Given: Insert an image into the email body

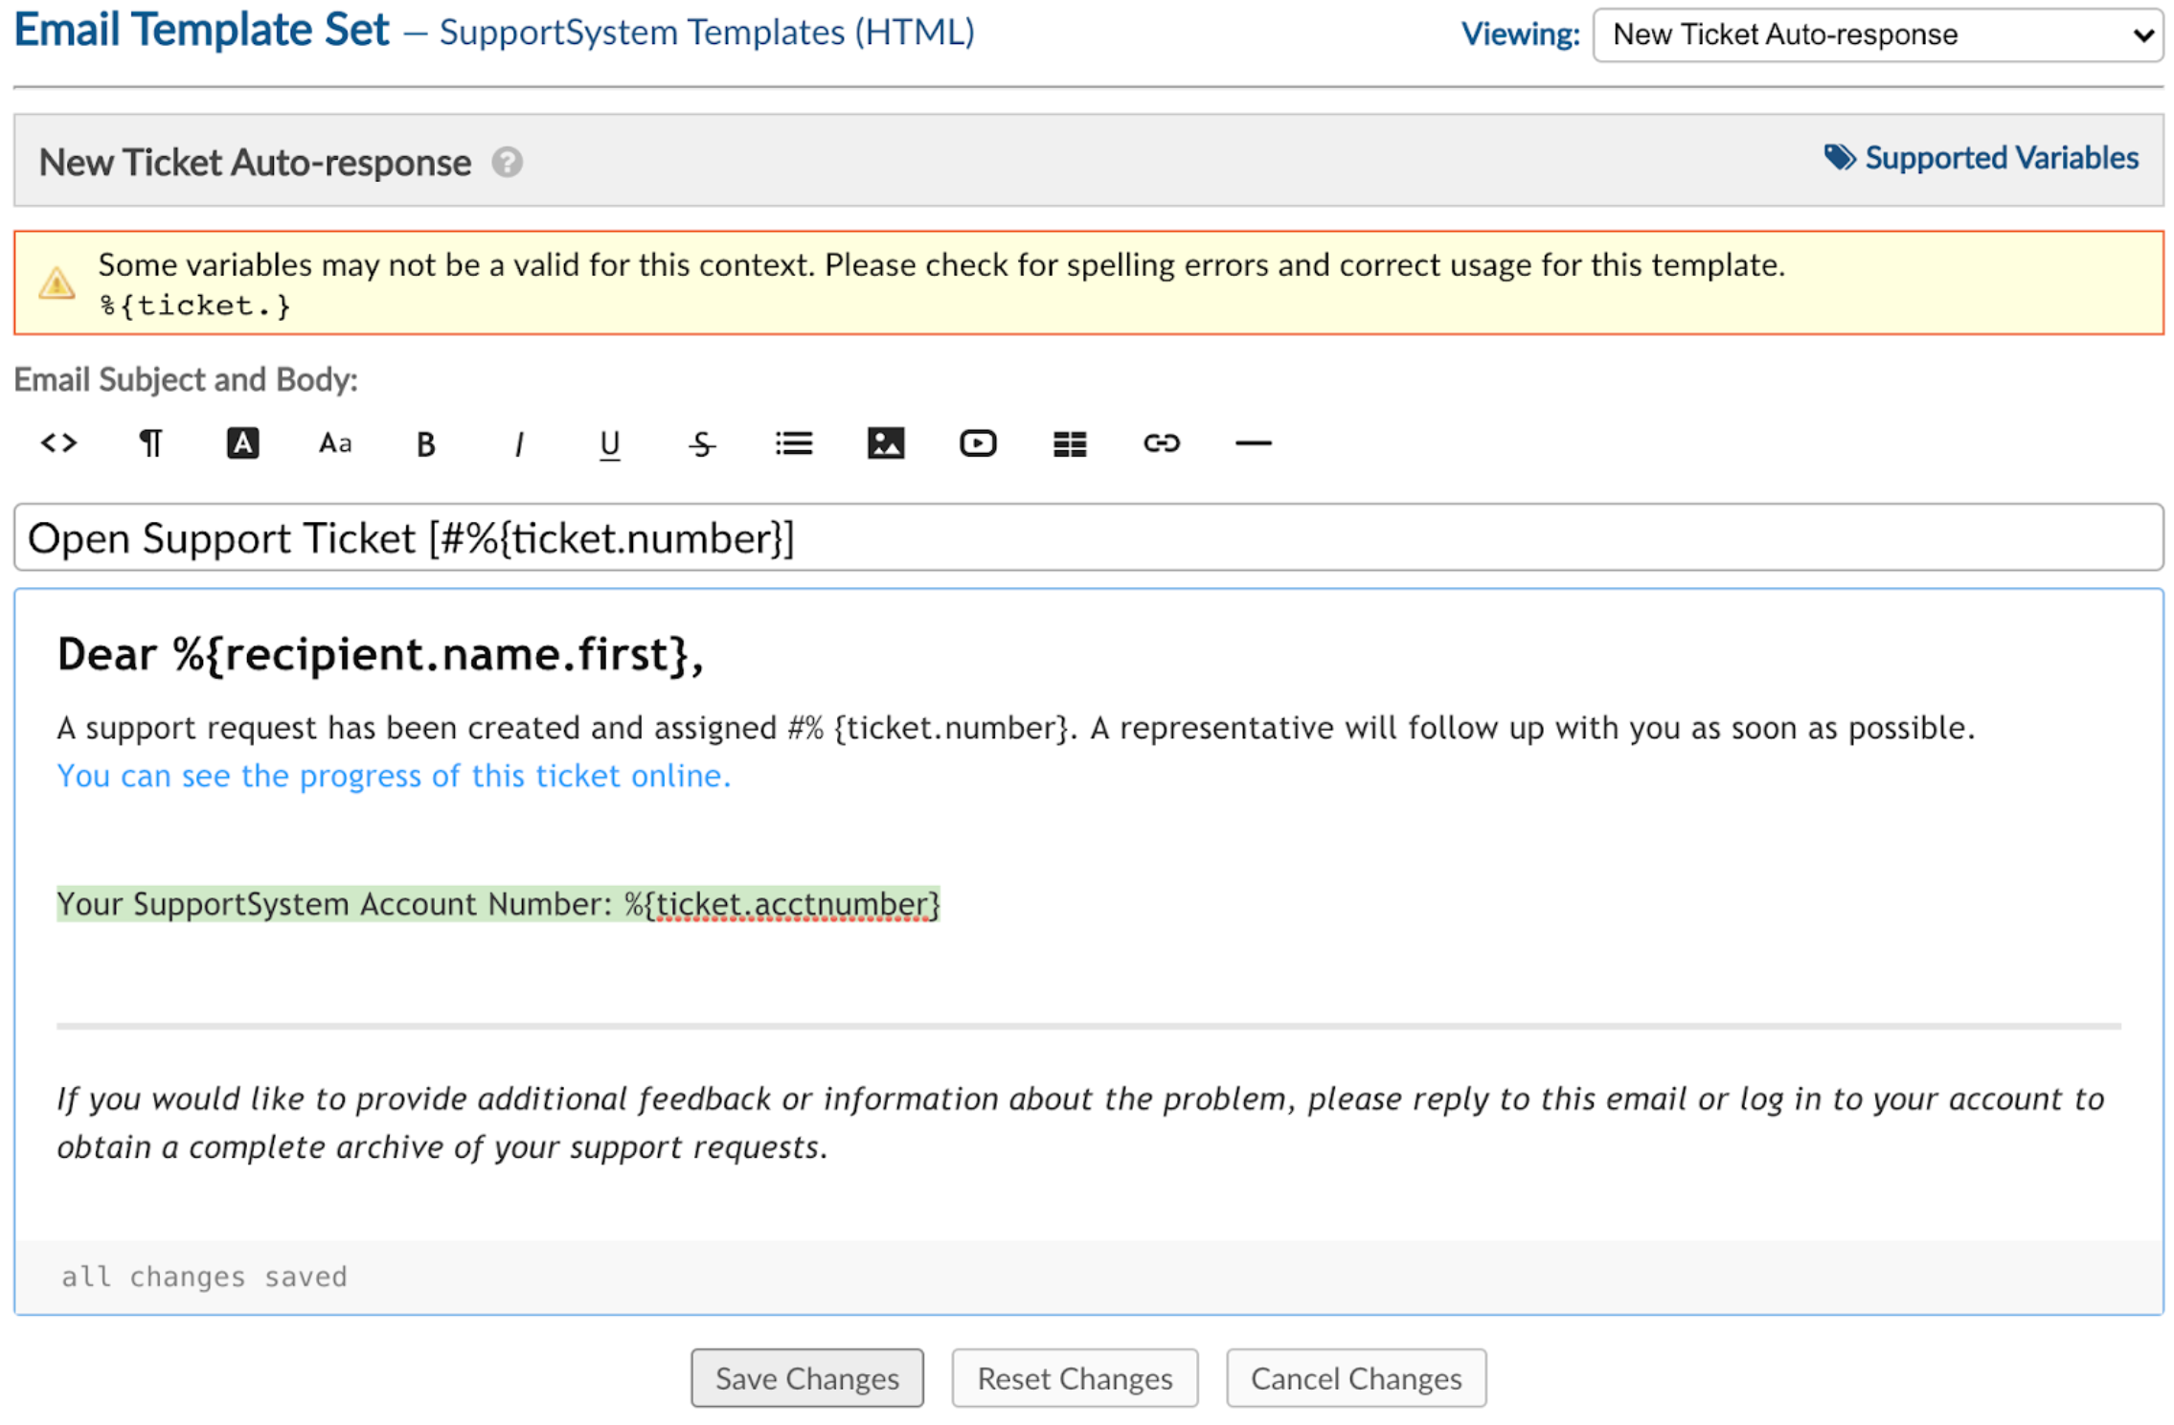Looking at the screenshot, I should [x=886, y=442].
